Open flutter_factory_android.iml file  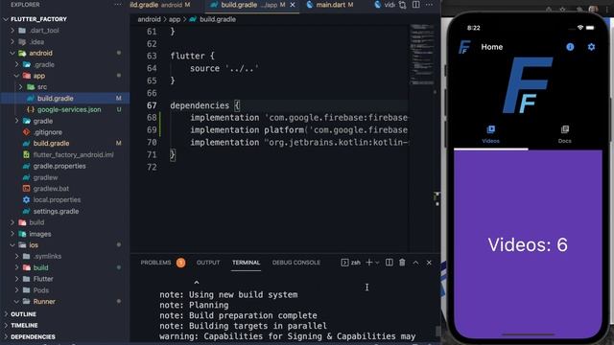tap(73, 155)
